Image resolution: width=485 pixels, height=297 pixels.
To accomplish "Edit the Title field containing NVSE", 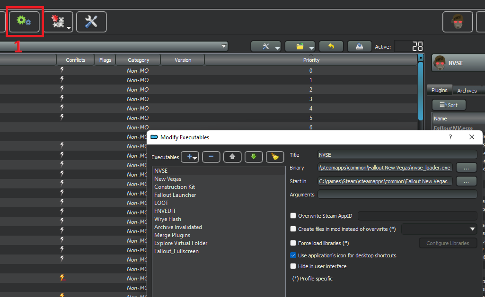I will tap(397, 155).
